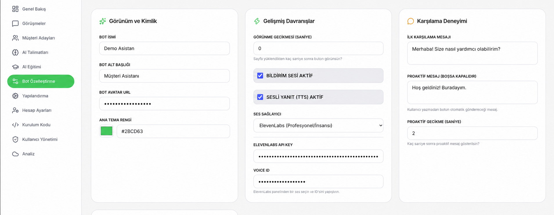Click the AI Talimatları brain icon
554x215 pixels.
point(15,52)
